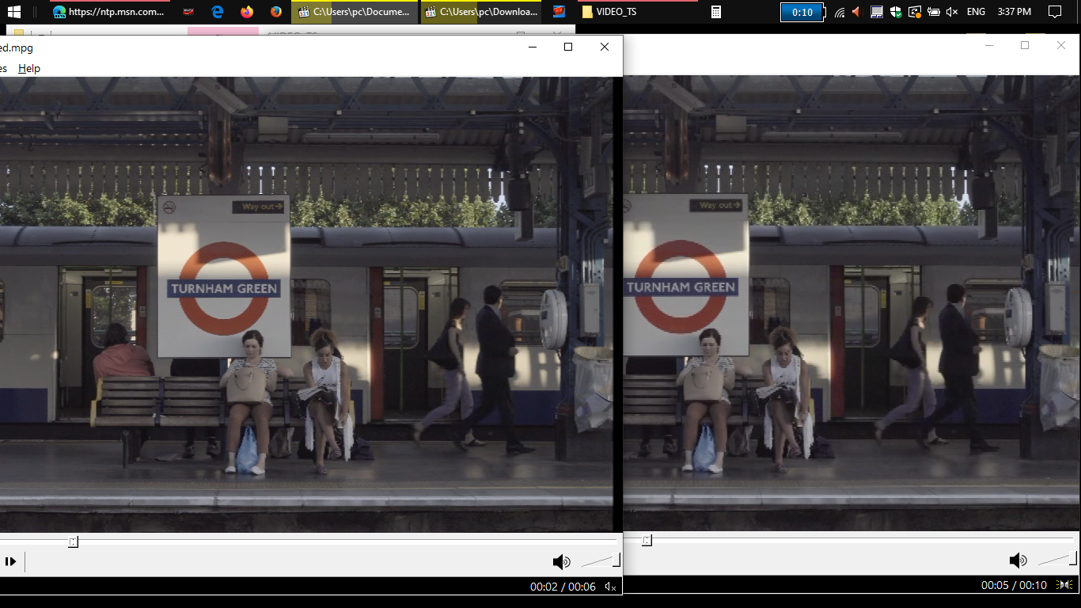Click the left player's video to toggle playback

[x=306, y=304]
